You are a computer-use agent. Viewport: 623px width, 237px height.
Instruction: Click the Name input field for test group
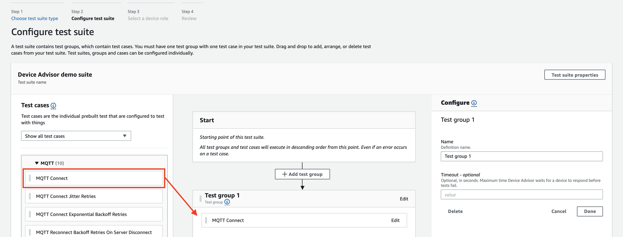(x=521, y=156)
